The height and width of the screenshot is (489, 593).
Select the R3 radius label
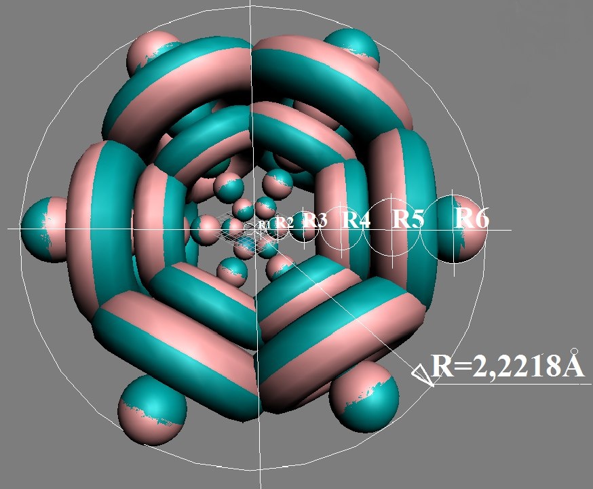coord(315,220)
